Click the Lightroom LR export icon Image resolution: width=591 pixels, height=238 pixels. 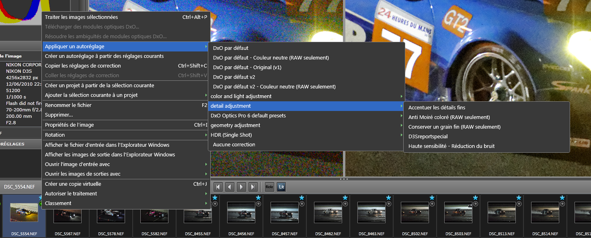click(x=281, y=187)
